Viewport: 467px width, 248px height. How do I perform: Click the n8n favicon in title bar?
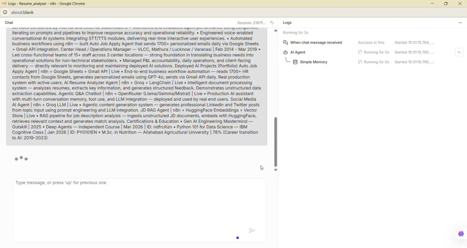[x=4, y=4]
